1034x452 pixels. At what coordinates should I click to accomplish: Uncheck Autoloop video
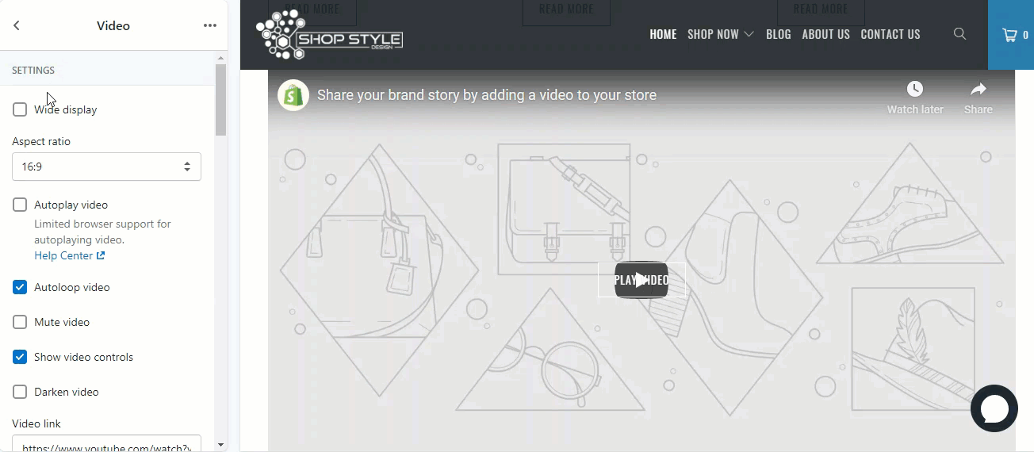(x=20, y=287)
